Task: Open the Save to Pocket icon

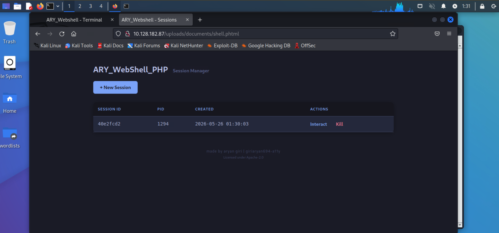Action: click(437, 34)
